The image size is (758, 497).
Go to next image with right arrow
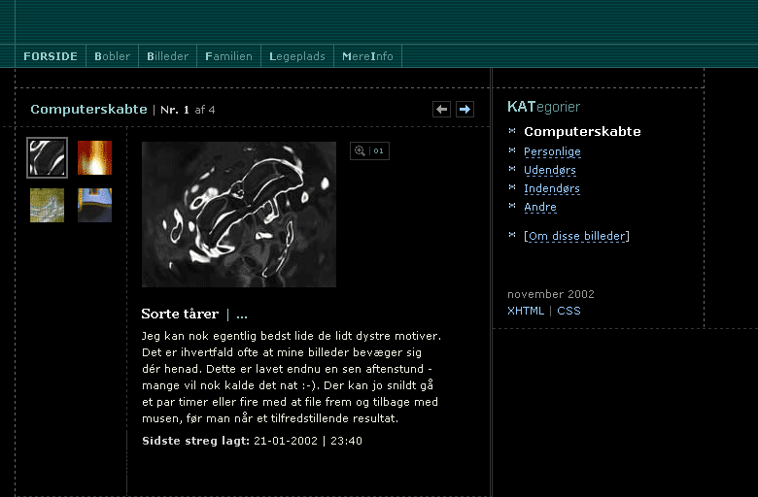tap(465, 109)
